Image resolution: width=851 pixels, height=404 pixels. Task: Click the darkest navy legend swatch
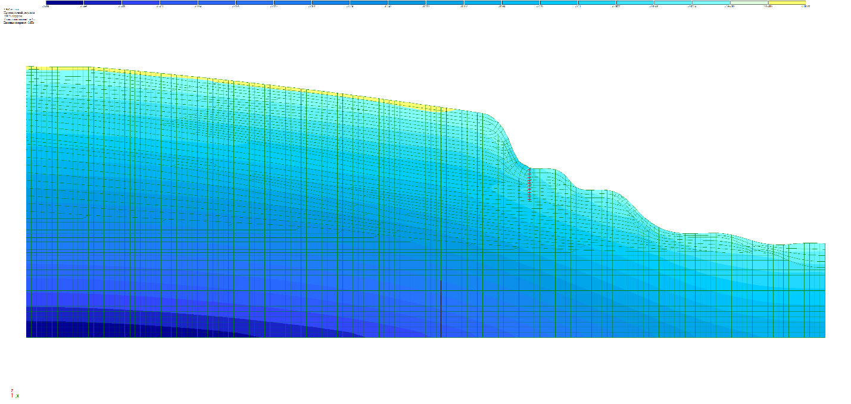(x=65, y=3)
